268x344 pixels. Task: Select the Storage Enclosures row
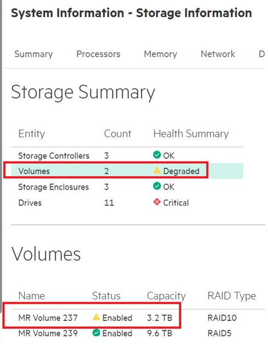point(127,187)
